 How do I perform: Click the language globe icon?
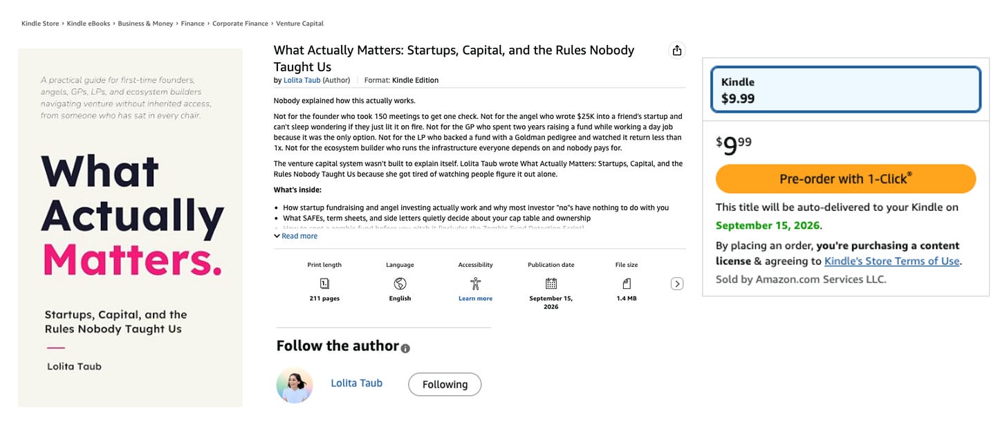400,283
